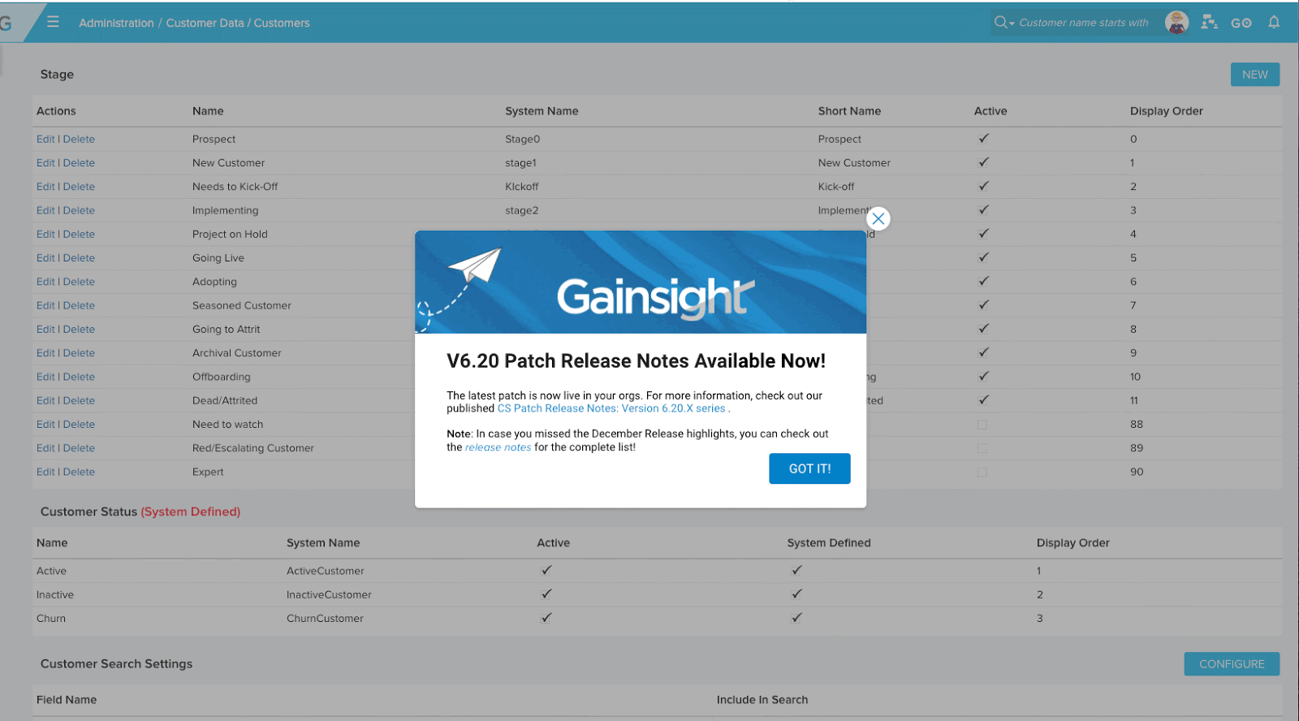Click the Customer name search field

tap(1083, 23)
